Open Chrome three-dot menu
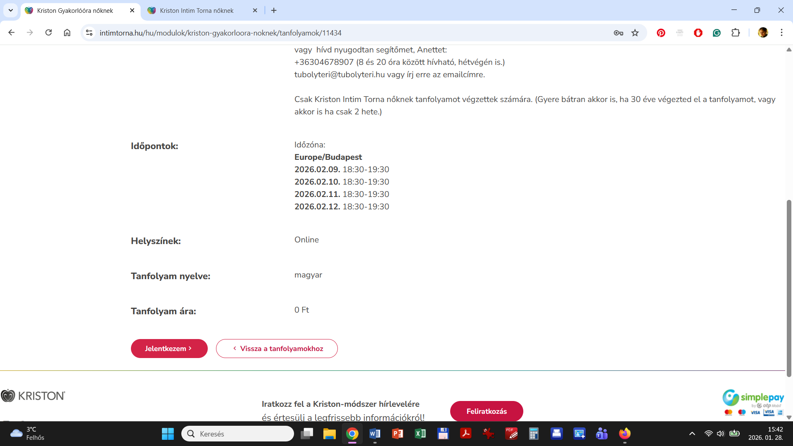 (x=781, y=33)
